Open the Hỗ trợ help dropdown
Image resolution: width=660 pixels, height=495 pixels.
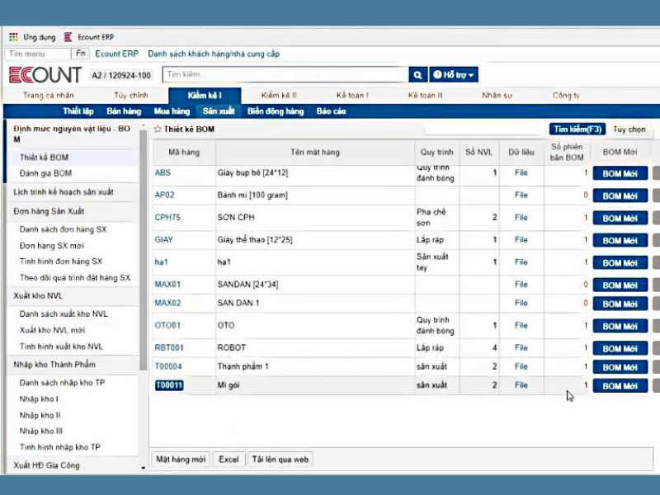coord(453,75)
